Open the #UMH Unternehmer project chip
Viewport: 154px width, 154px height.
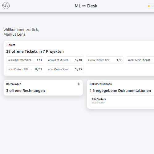25,60
